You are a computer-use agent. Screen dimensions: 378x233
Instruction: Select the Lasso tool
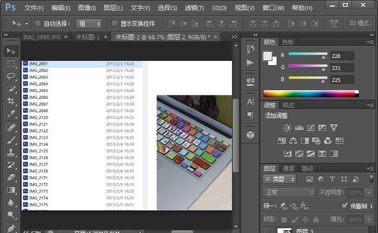[11, 76]
